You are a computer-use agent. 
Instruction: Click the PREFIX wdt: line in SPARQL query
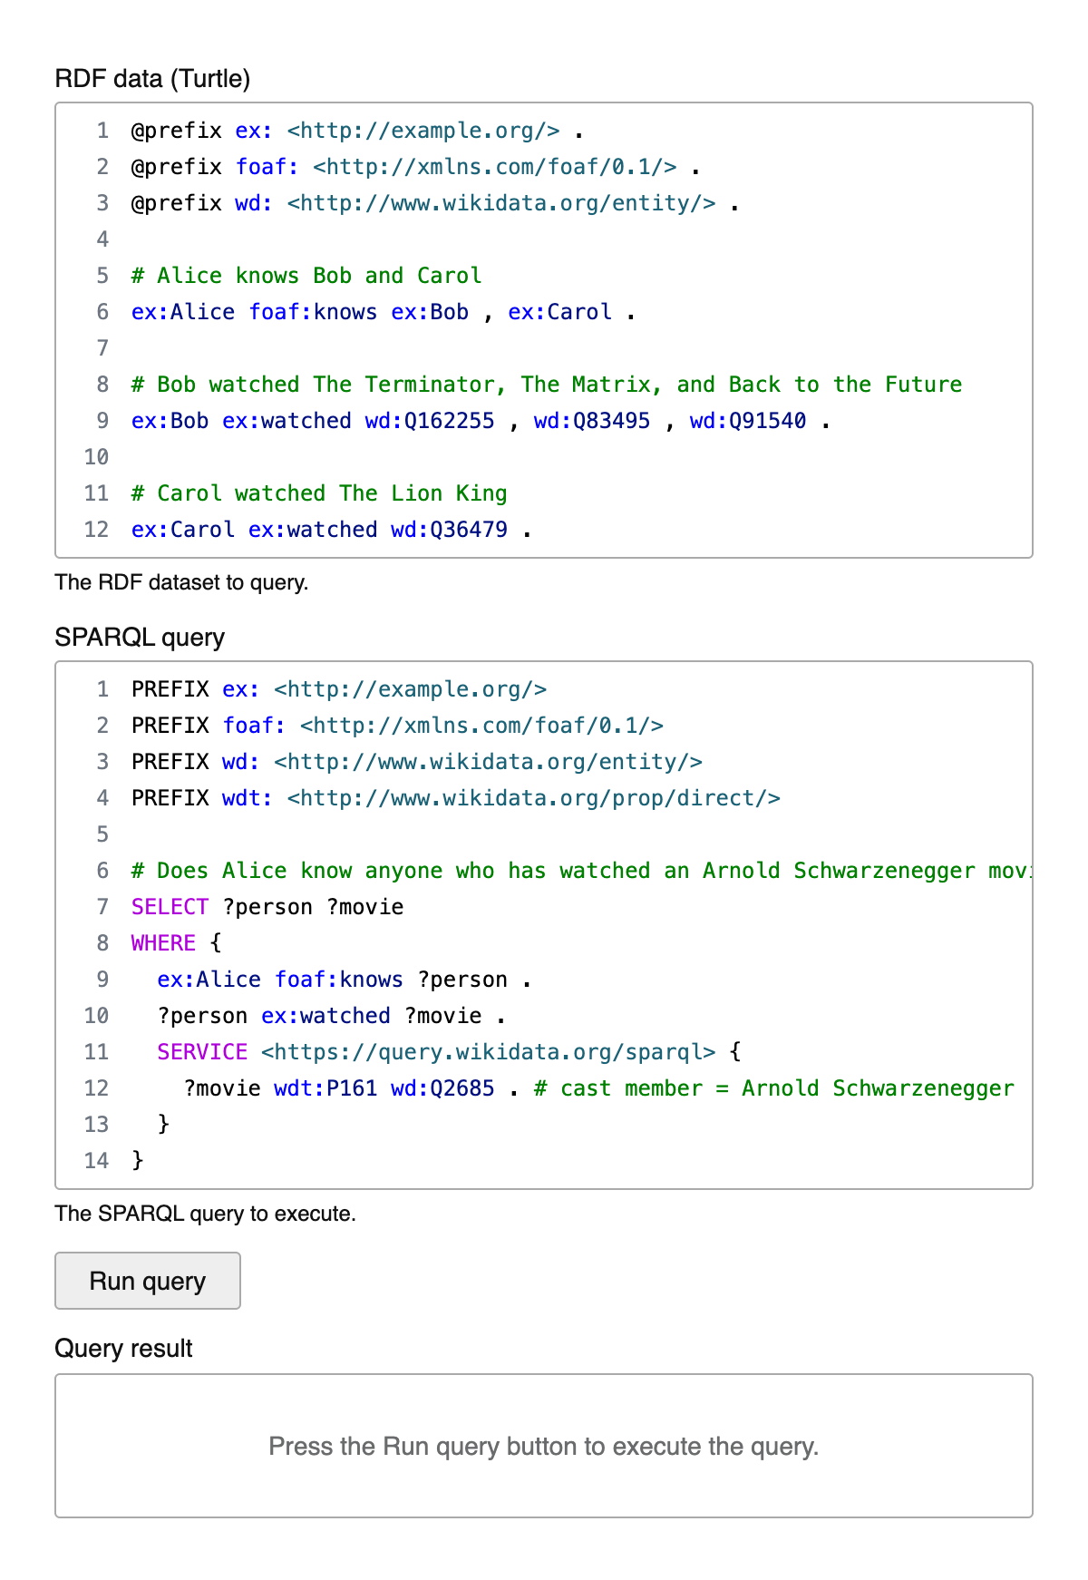(x=456, y=798)
